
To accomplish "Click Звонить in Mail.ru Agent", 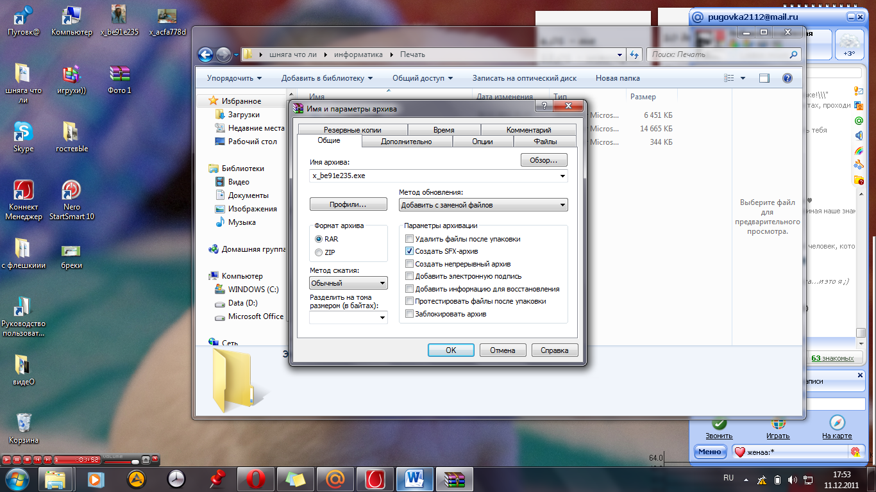I will pos(719,429).
